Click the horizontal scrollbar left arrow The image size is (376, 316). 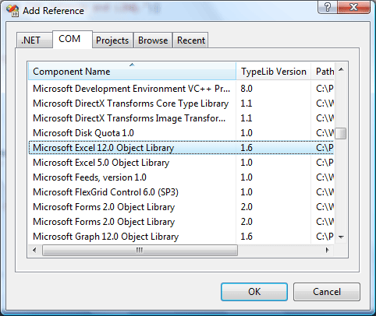point(34,250)
